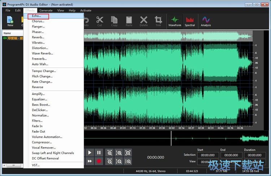
Task: Select Echo... from the Effects menu
Action: 36,16
